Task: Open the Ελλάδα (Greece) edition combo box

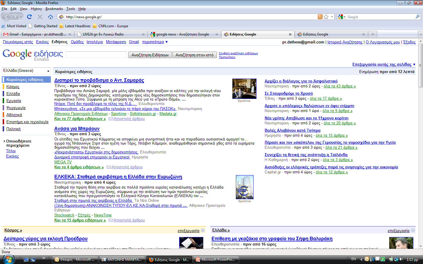Action: point(26,71)
